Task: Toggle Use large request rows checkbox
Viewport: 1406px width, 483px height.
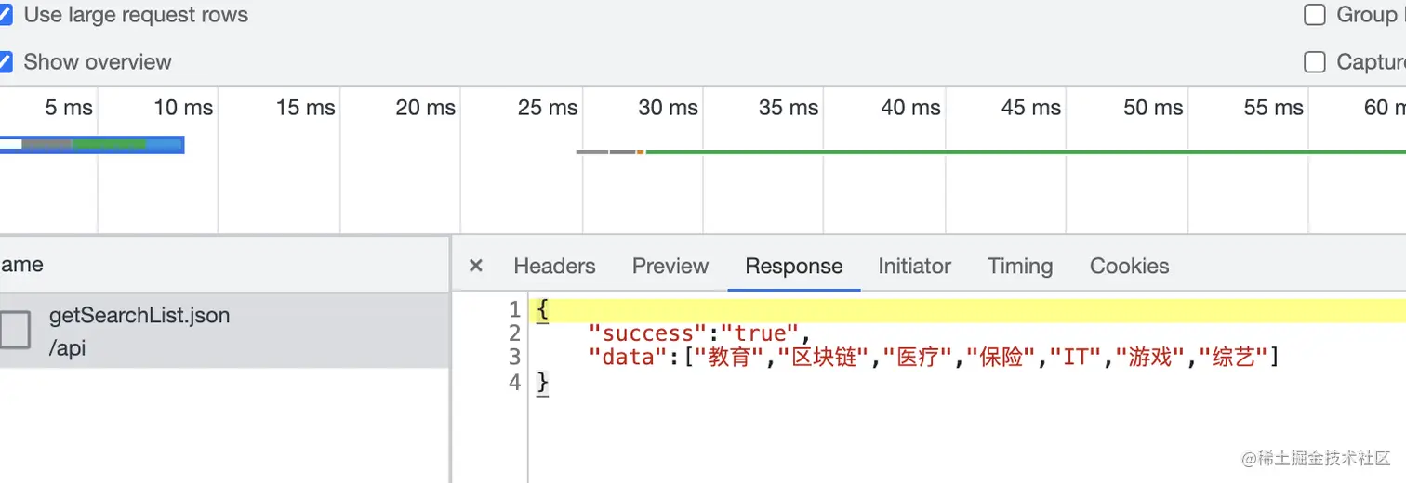Action: [5, 15]
